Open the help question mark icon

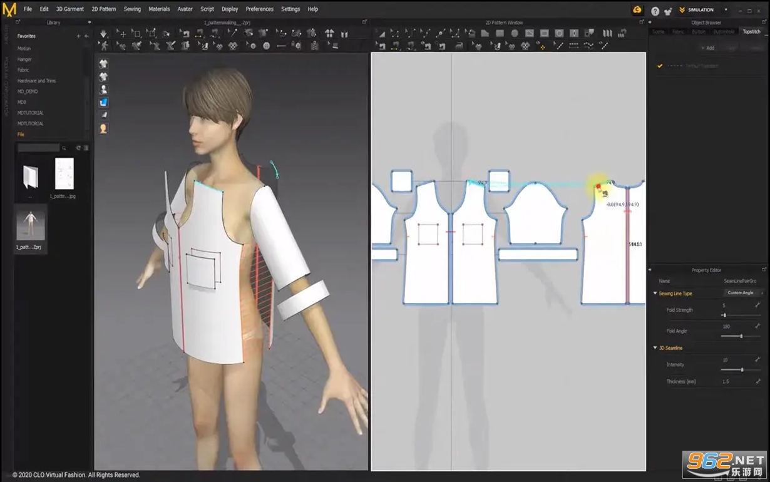(x=655, y=11)
